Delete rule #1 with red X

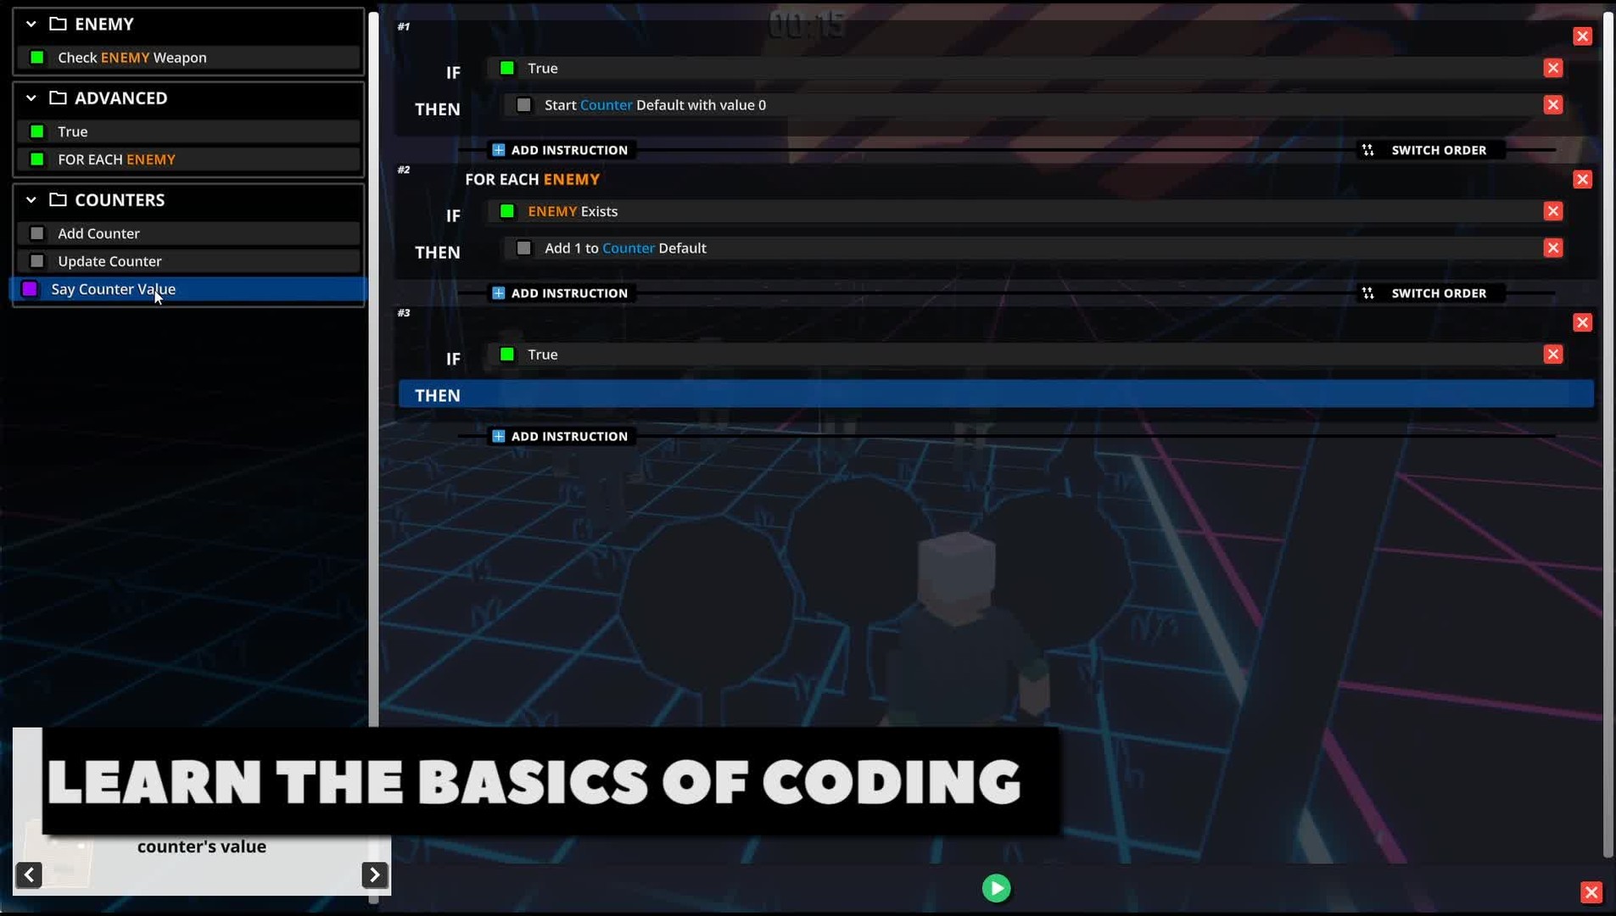point(1582,36)
